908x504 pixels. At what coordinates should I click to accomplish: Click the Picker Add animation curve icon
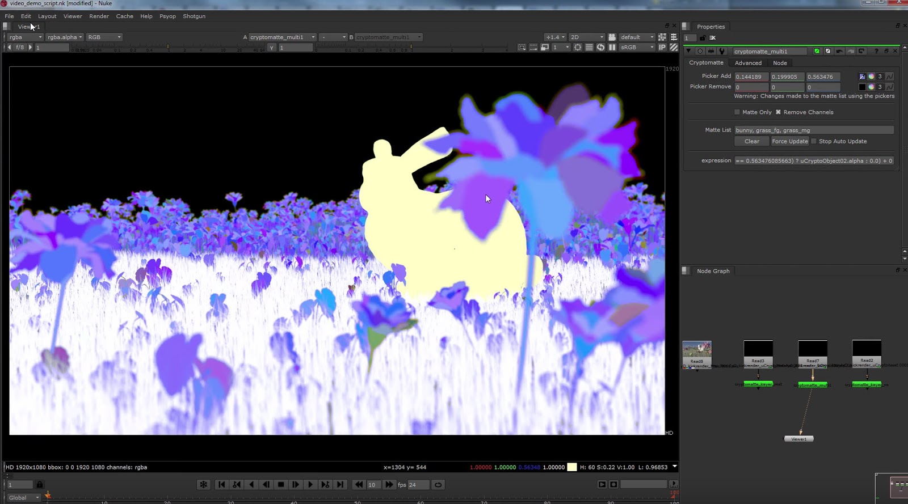tap(890, 77)
